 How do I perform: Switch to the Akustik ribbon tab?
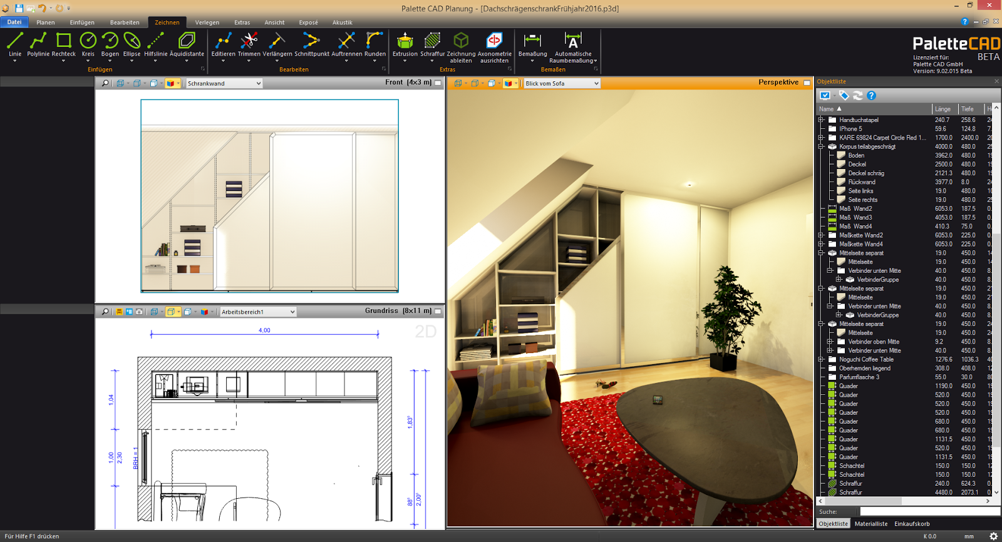[342, 23]
